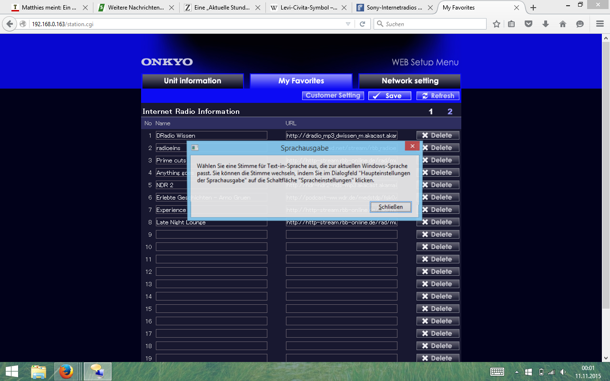Reload the page using the address bar reload icon
Screen dimensions: 610x381
pyautogui.click(x=362, y=24)
